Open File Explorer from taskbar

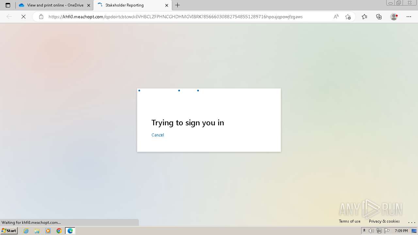(37, 231)
